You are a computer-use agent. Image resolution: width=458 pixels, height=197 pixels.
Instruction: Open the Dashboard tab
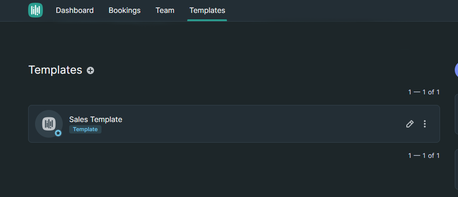tap(75, 11)
